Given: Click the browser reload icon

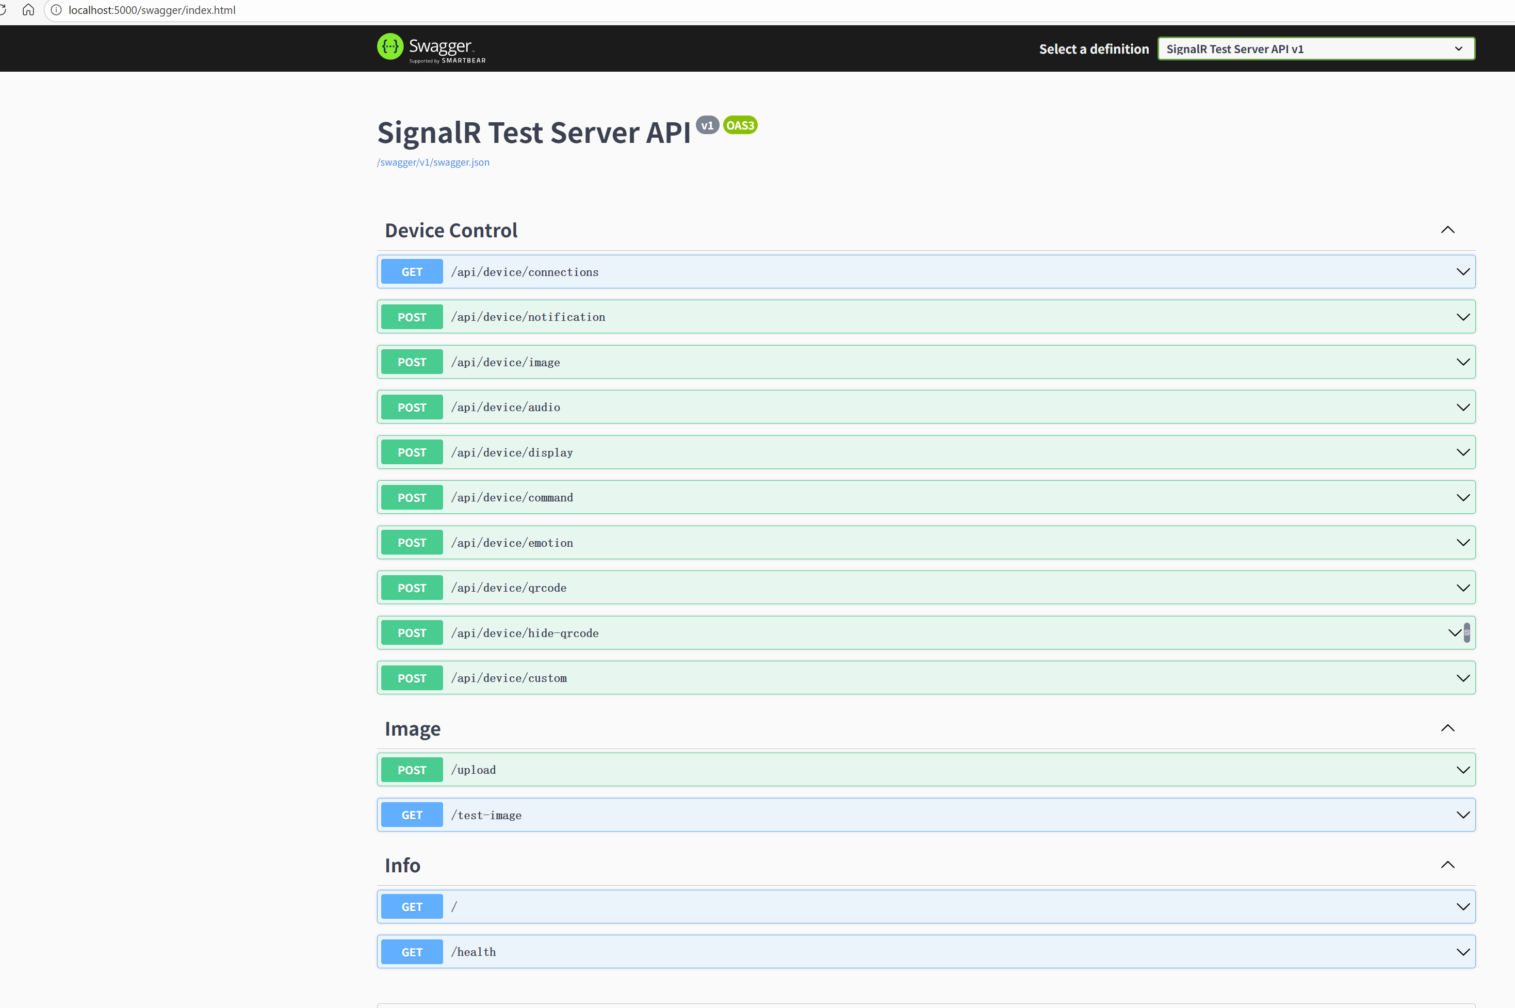Looking at the screenshot, I should coord(3,10).
